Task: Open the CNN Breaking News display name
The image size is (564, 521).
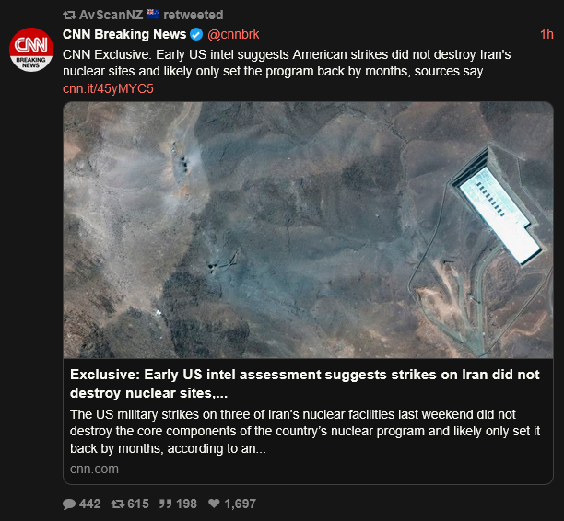Action: pyautogui.click(x=124, y=34)
